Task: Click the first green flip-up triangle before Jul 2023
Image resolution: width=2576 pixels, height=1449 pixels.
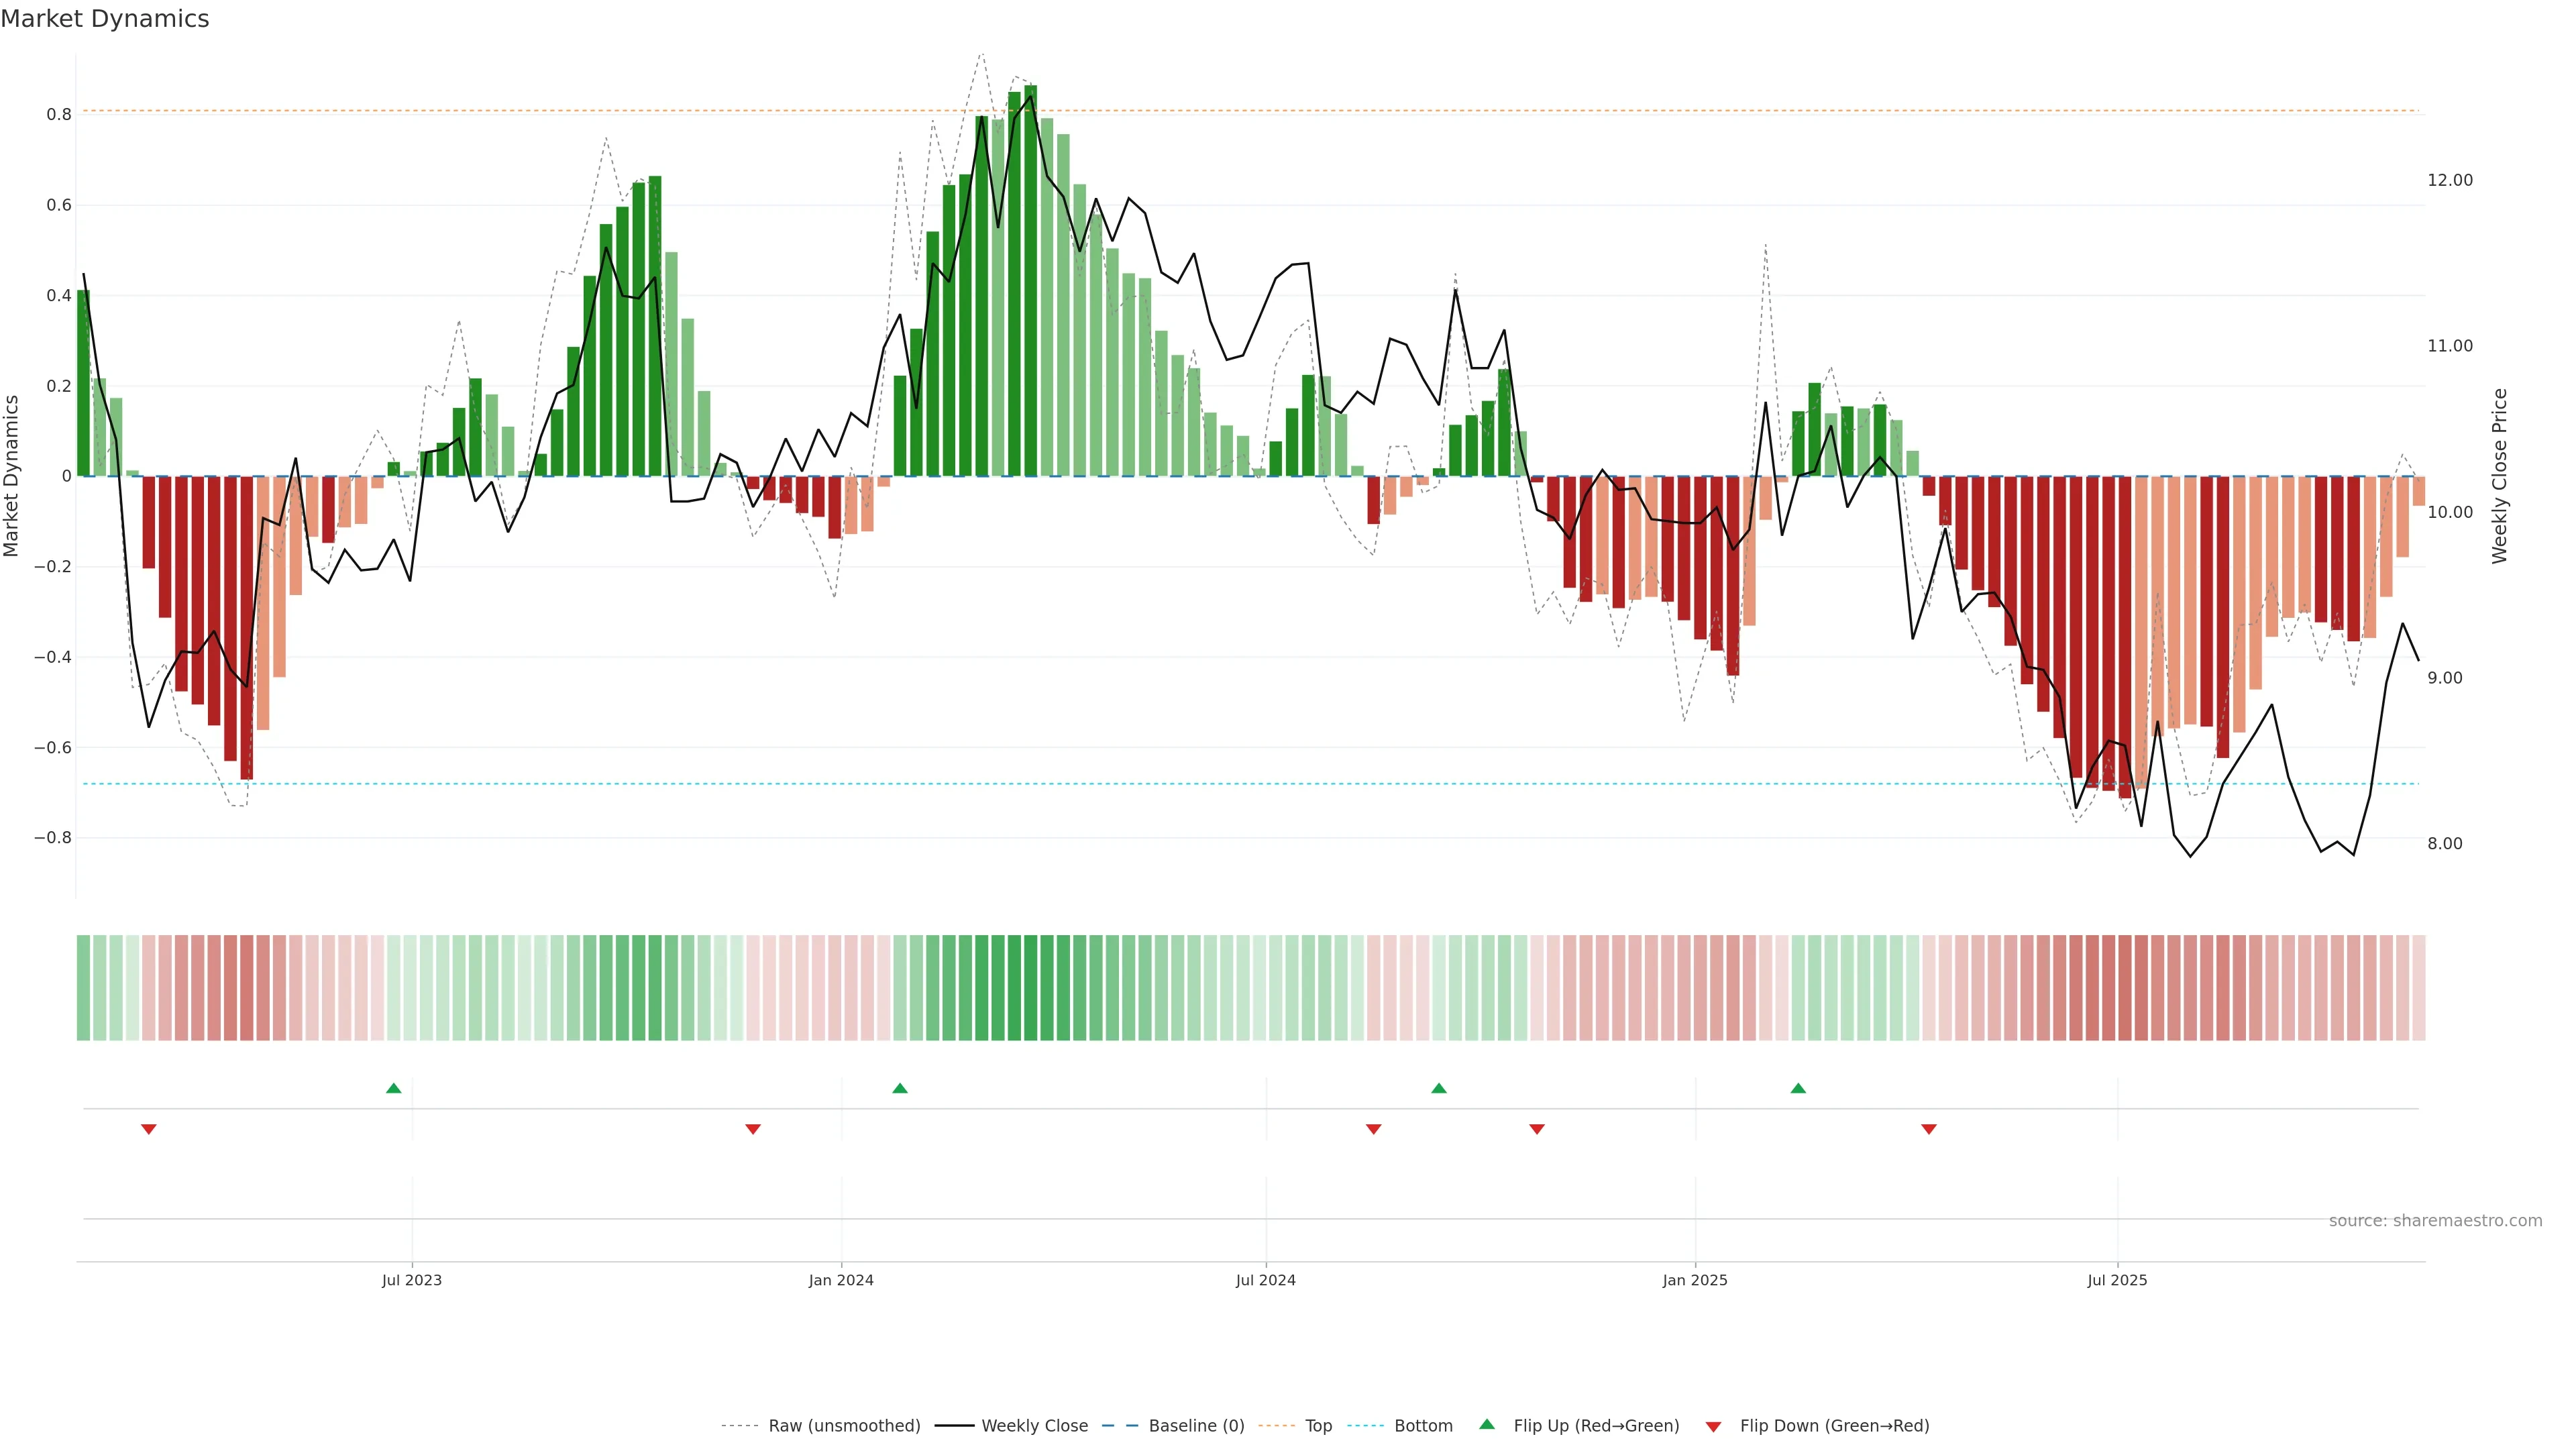Action: coord(393,1088)
